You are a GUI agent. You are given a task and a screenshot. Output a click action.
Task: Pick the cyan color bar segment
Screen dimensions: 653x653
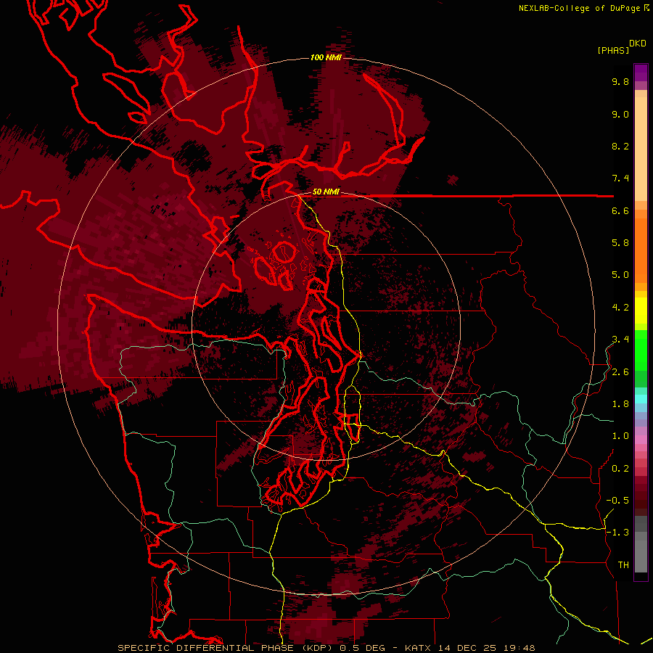[x=641, y=398]
